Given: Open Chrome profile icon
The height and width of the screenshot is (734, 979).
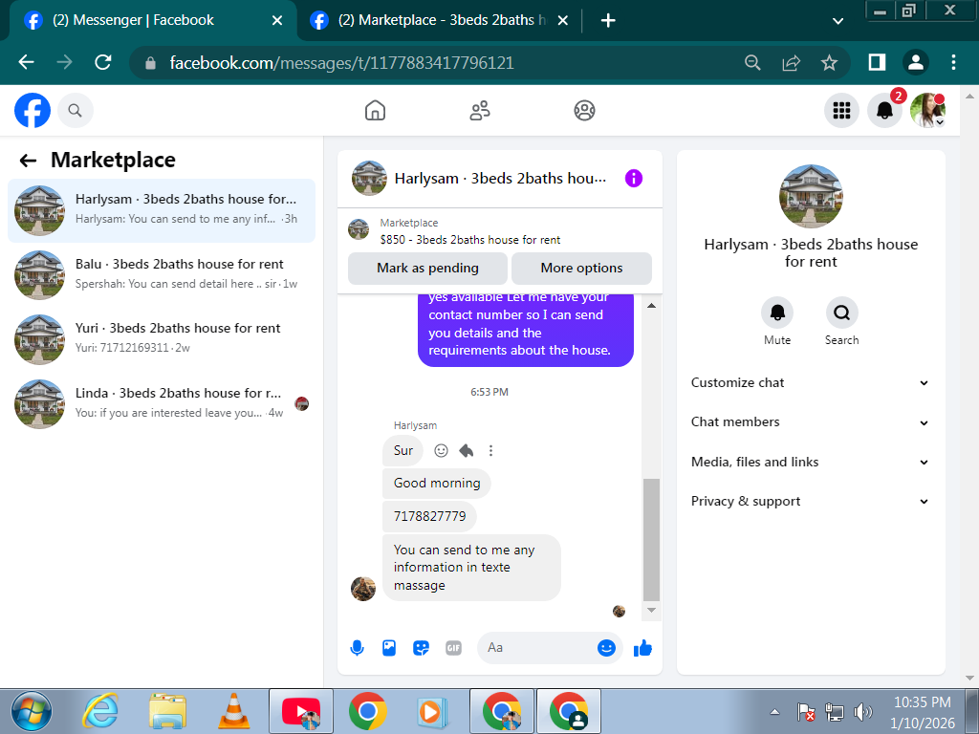Looking at the screenshot, I should 915,62.
